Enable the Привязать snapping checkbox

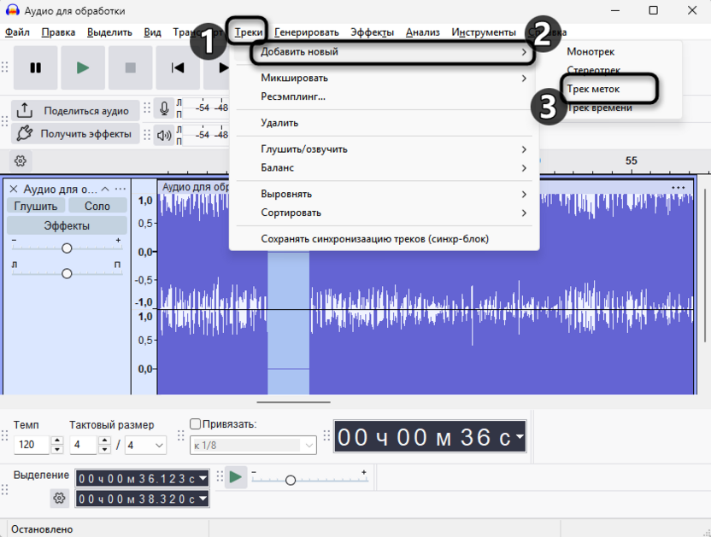click(194, 423)
